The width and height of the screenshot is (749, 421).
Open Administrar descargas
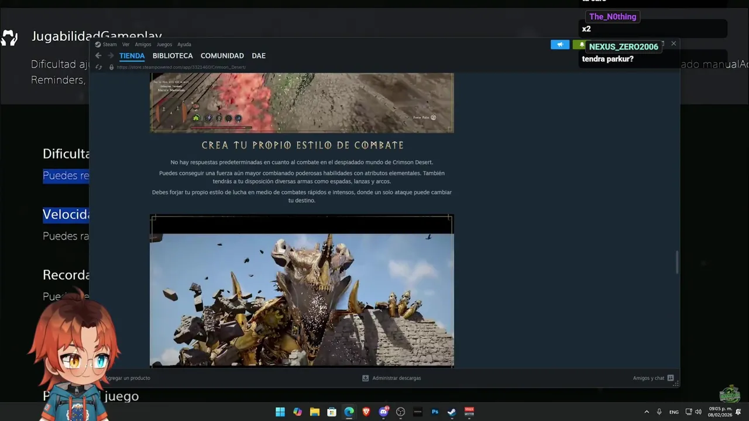396,378
